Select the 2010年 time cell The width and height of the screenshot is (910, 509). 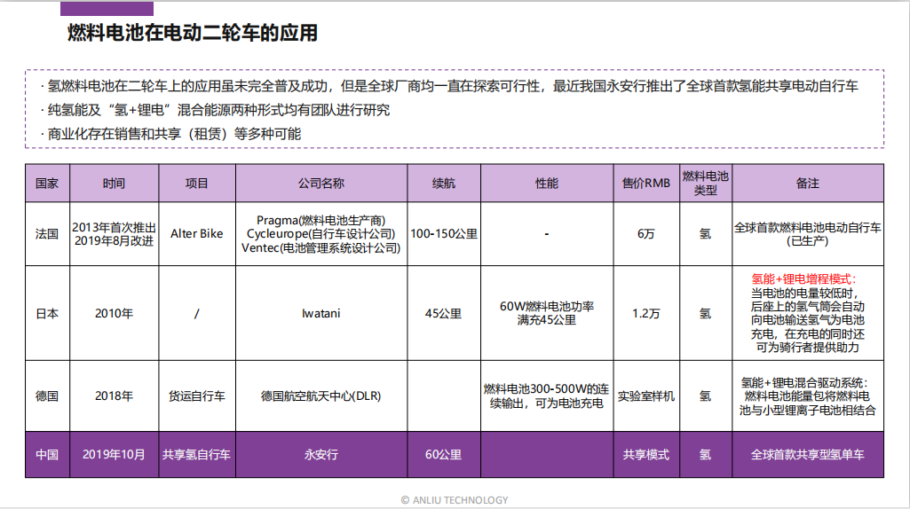[114, 313]
